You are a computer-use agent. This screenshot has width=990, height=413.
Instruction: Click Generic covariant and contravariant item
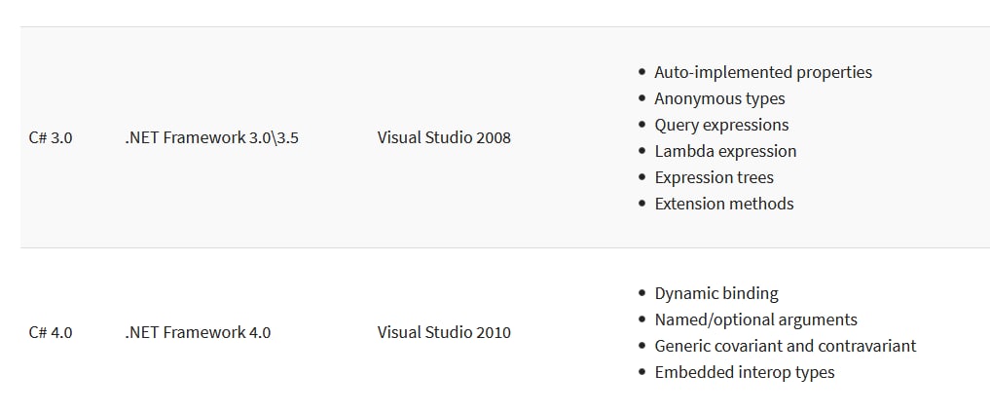point(785,346)
